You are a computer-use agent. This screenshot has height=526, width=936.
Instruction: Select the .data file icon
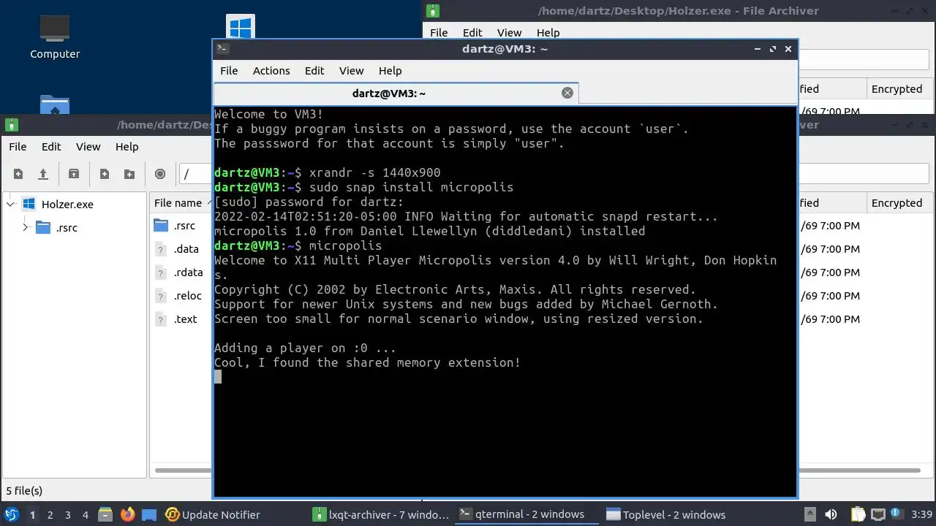(x=161, y=248)
